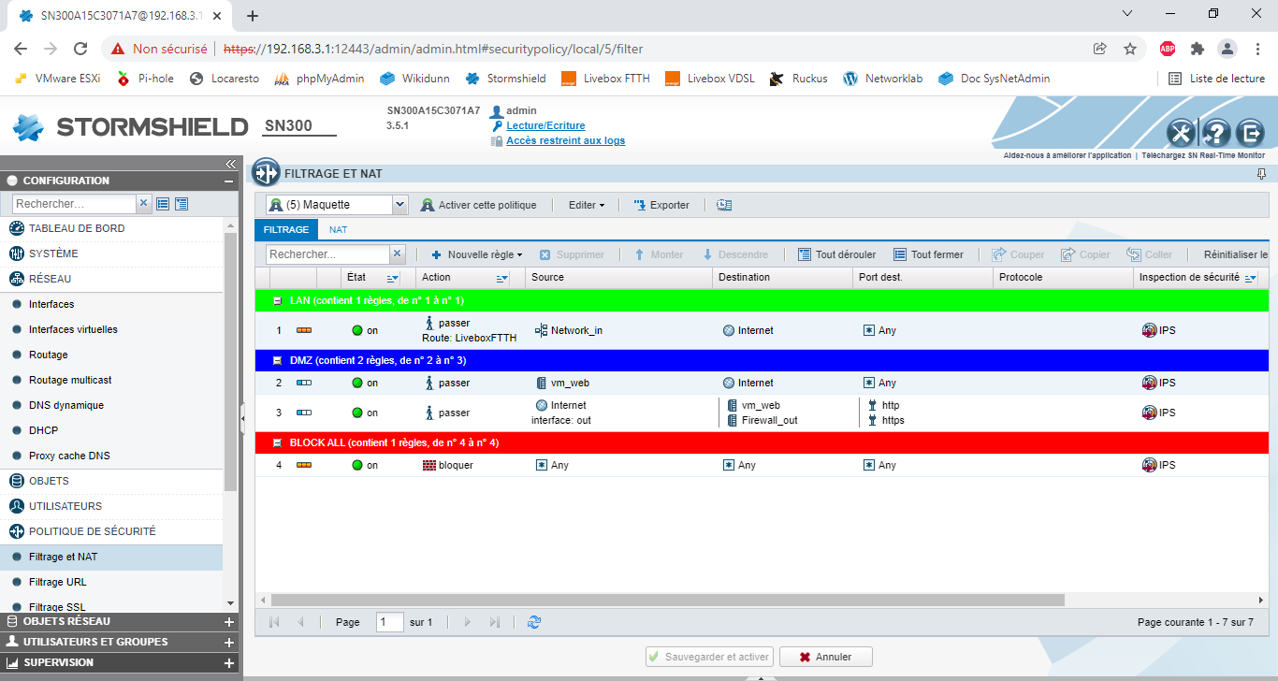Click the horizontal scrollbar of rules grid

[x=668, y=600]
